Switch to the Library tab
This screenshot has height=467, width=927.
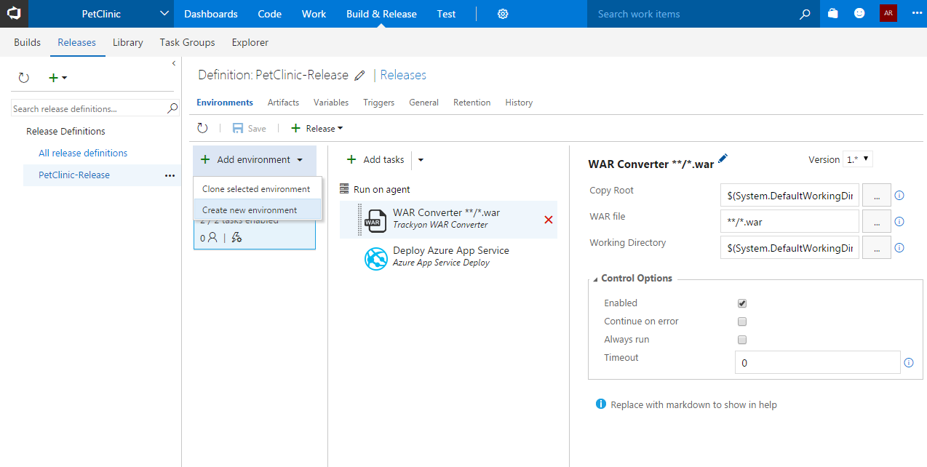pos(128,42)
